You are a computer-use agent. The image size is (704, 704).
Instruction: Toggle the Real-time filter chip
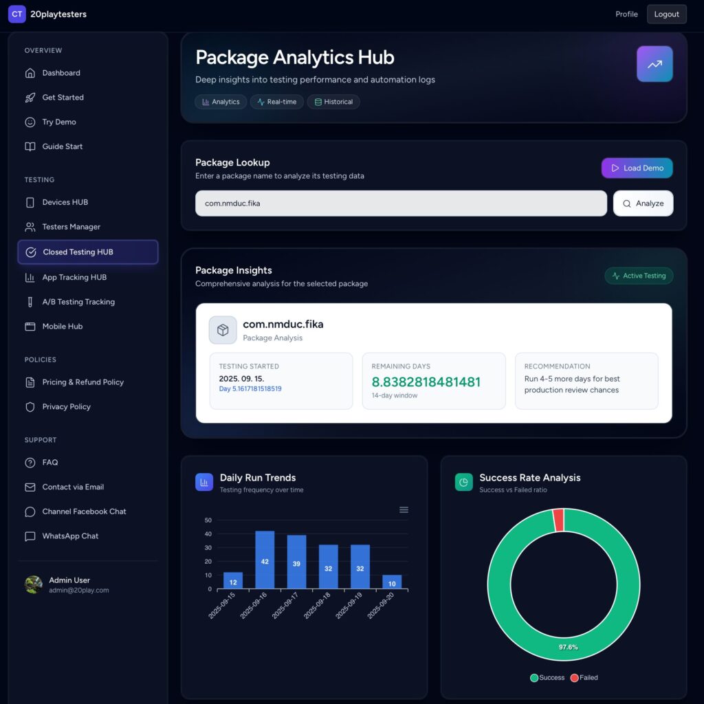(x=277, y=102)
